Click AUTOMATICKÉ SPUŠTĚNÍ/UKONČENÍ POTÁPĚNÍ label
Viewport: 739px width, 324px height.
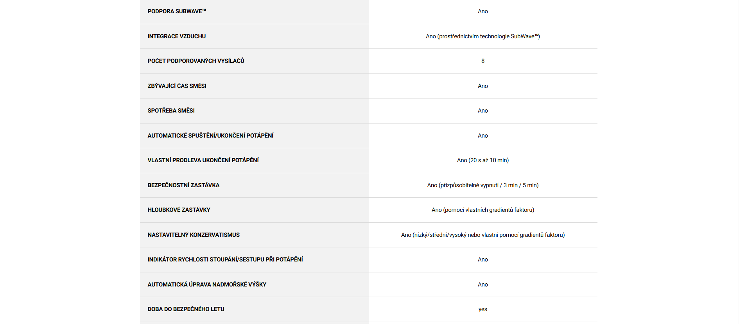(x=210, y=136)
